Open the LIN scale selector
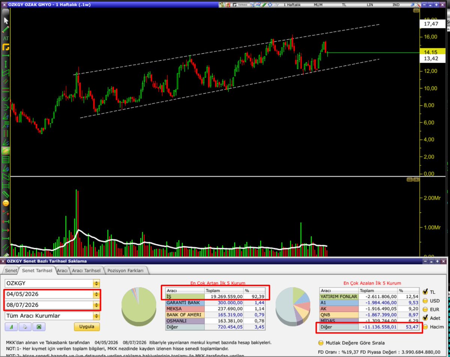 coord(370,5)
